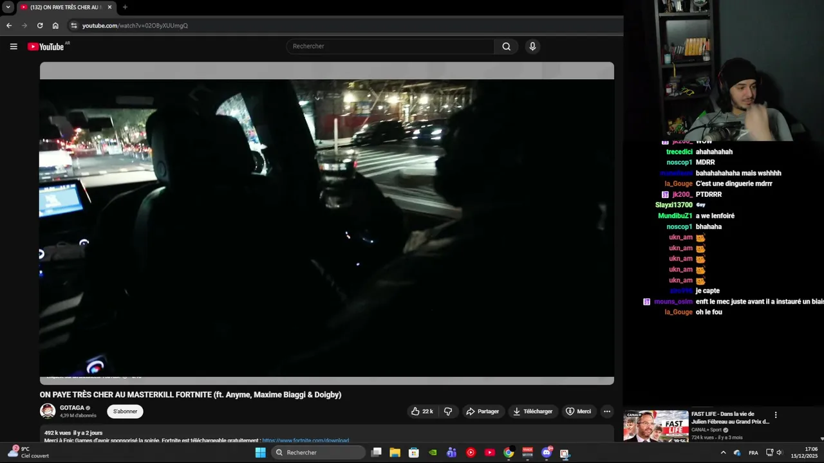824x463 pixels.
Task: Select the ON PAYE TRÈS CHER browser tab
Action: 66,7
